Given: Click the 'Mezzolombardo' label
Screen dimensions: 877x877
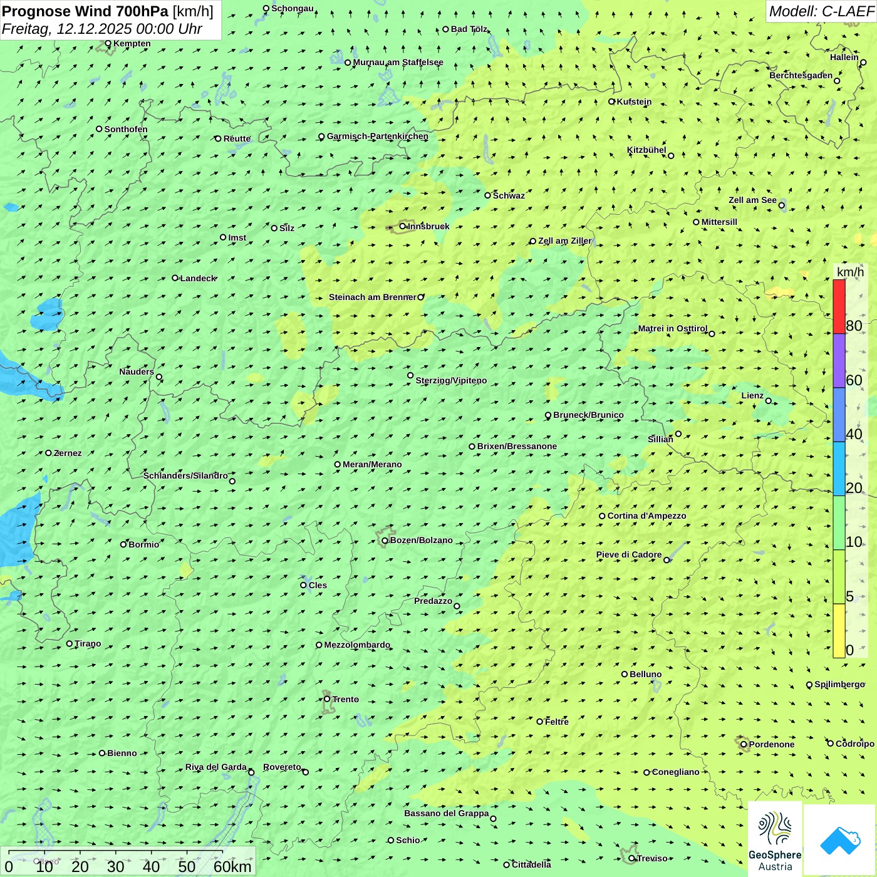Looking at the screenshot, I should pyautogui.click(x=357, y=645).
